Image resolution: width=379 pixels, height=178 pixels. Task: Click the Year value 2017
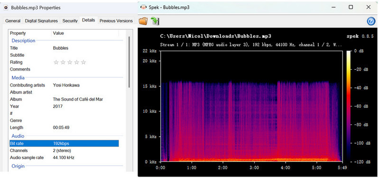pos(58,107)
